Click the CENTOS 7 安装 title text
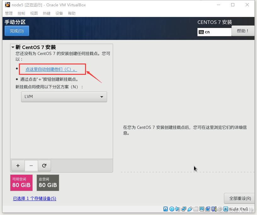 coord(215,22)
